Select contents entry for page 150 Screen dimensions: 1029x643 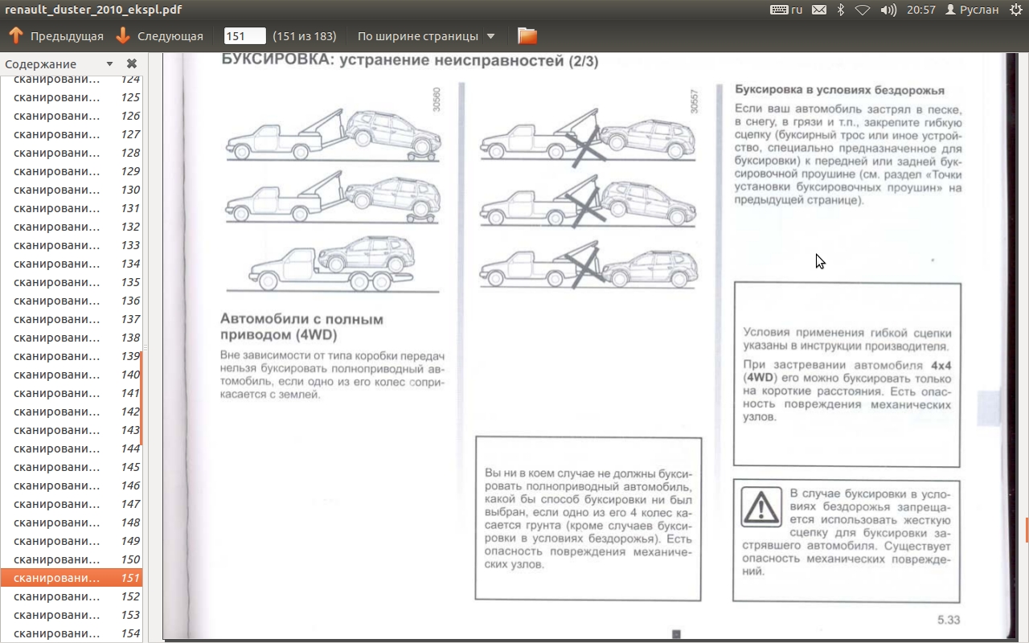(x=71, y=559)
